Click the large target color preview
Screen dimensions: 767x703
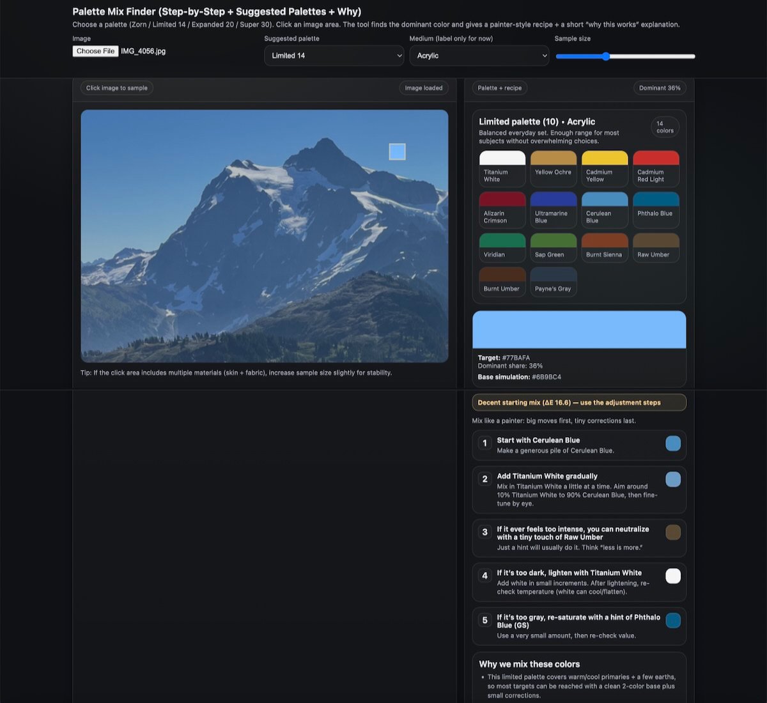coord(579,330)
